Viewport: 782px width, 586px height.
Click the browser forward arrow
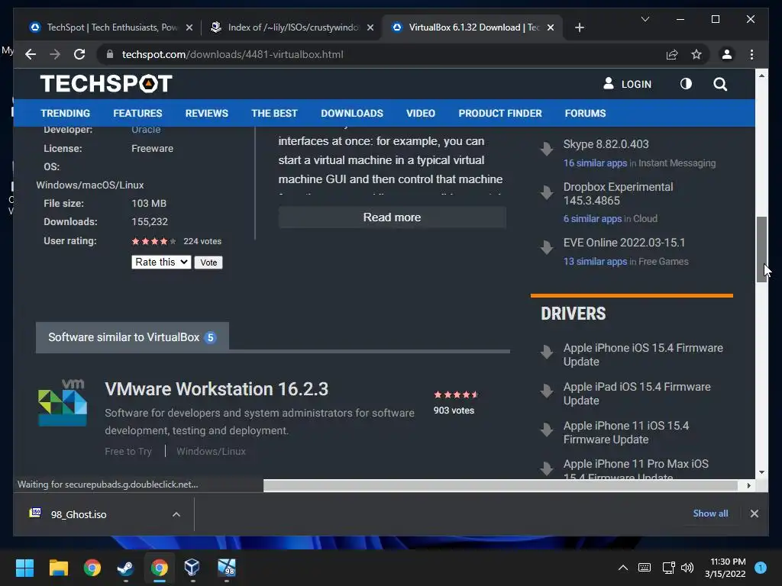click(x=55, y=54)
